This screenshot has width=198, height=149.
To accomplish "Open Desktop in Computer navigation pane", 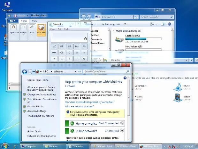I will coord(95,35).
